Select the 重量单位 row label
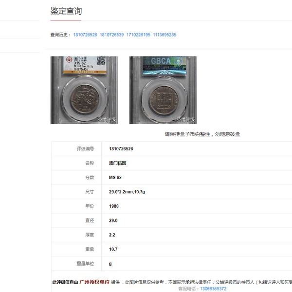The width and height of the screenshot is (292, 292). 85,263
